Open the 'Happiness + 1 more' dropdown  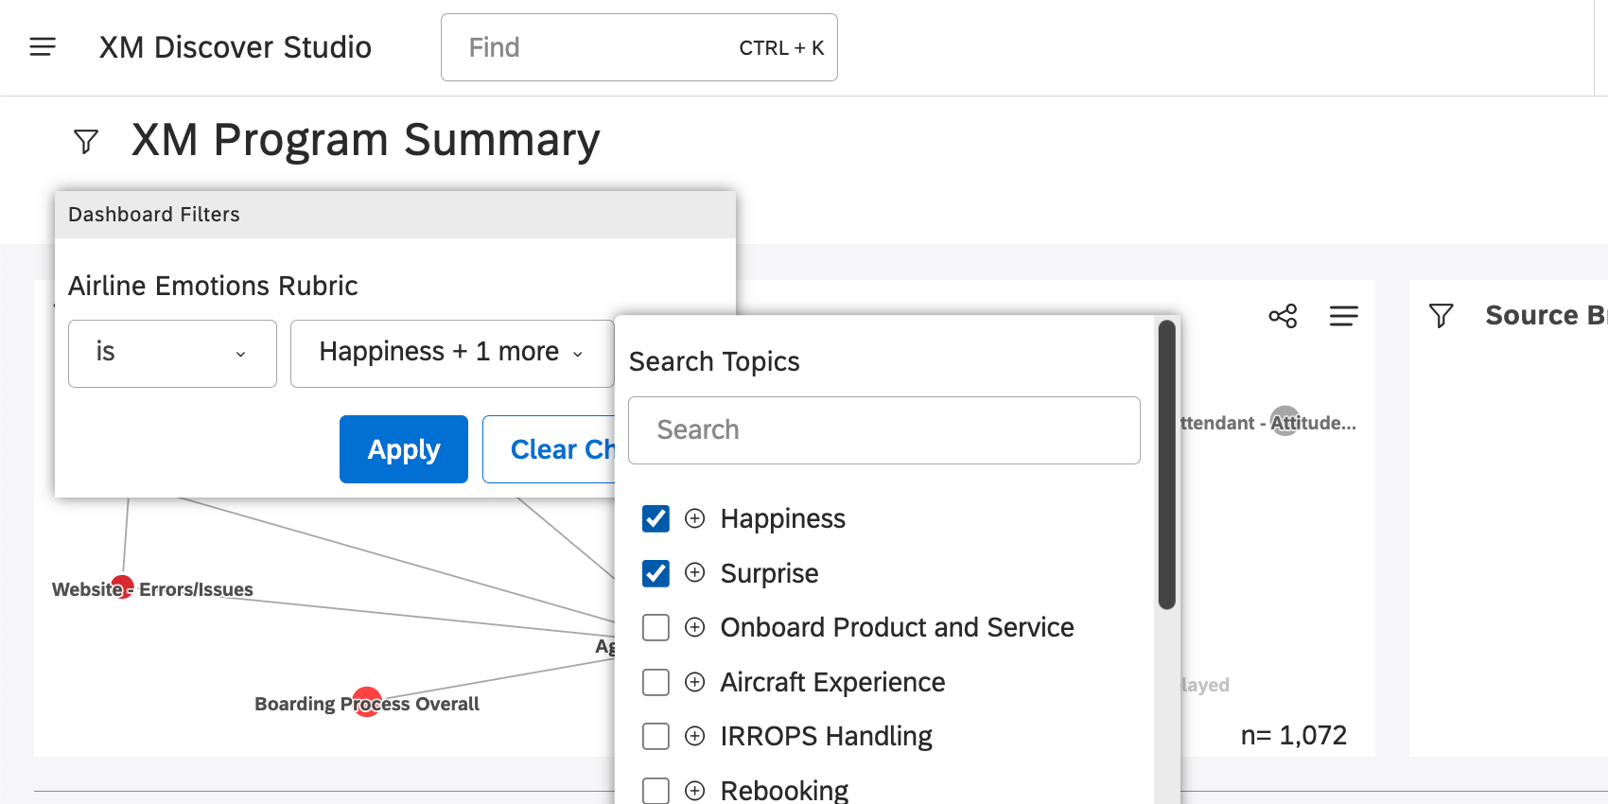click(x=451, y=354)
